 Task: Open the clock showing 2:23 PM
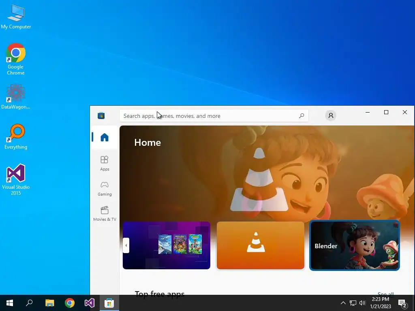tap(380, 303)
